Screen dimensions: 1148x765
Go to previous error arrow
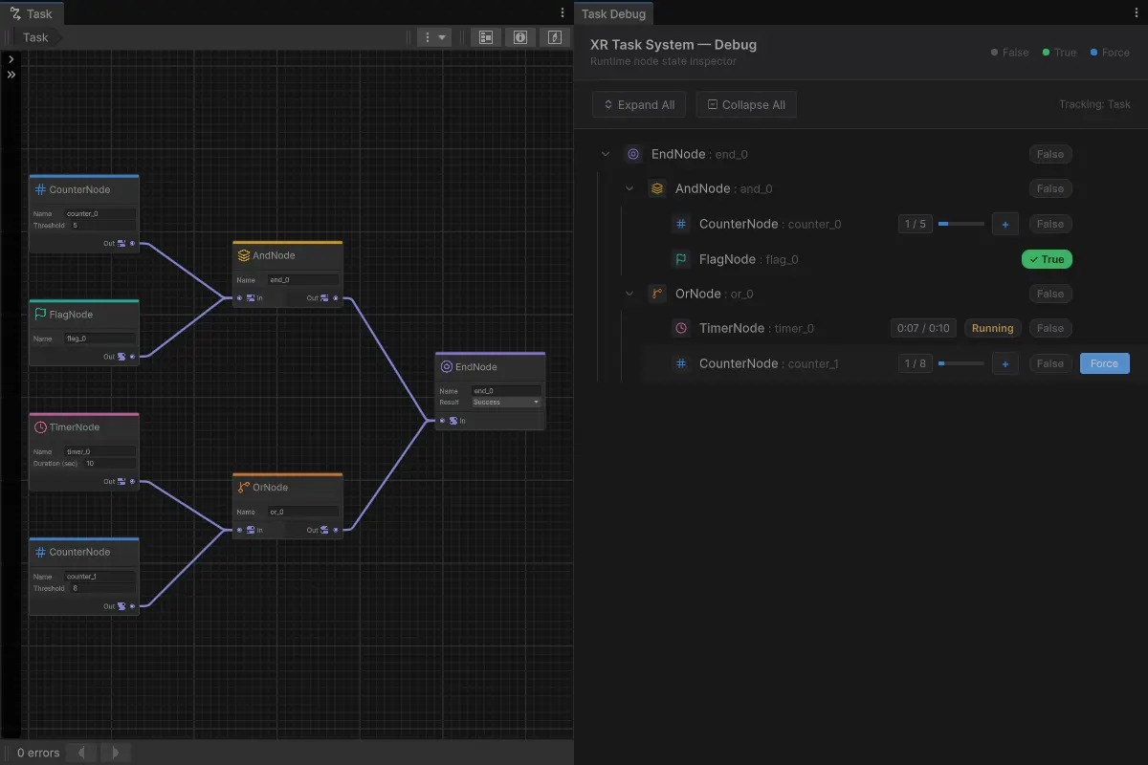[82, 753]
